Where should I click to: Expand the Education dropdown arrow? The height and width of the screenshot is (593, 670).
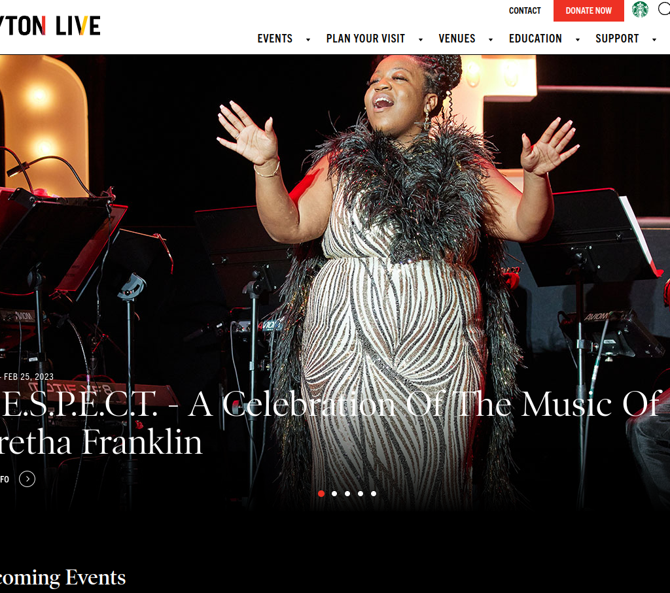(x=578, y=40)
